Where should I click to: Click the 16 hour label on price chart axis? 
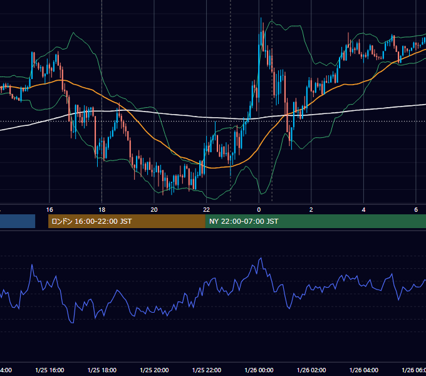[x=49, y=210]
